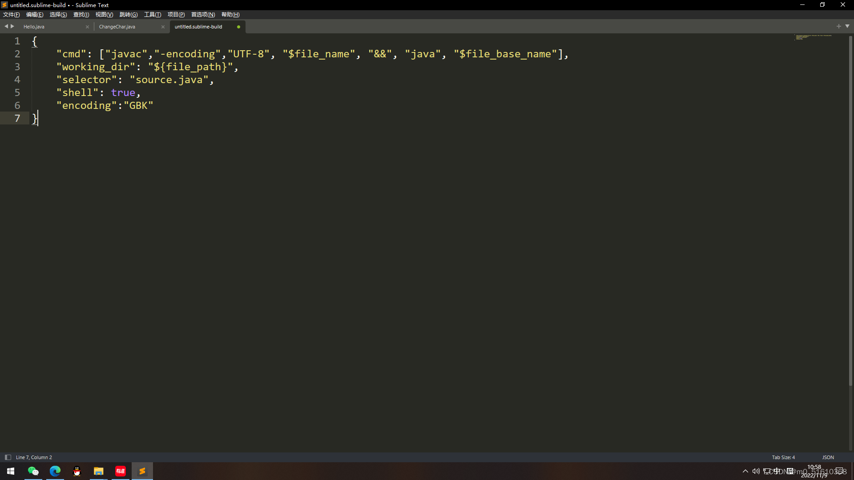Viewport: 854px width, 480px height.
Task: Launch Youdao Dictionary from the taskbar
Action: coord(120,471)
